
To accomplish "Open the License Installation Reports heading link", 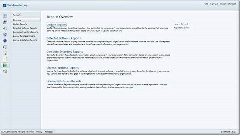I will point(64,81).
